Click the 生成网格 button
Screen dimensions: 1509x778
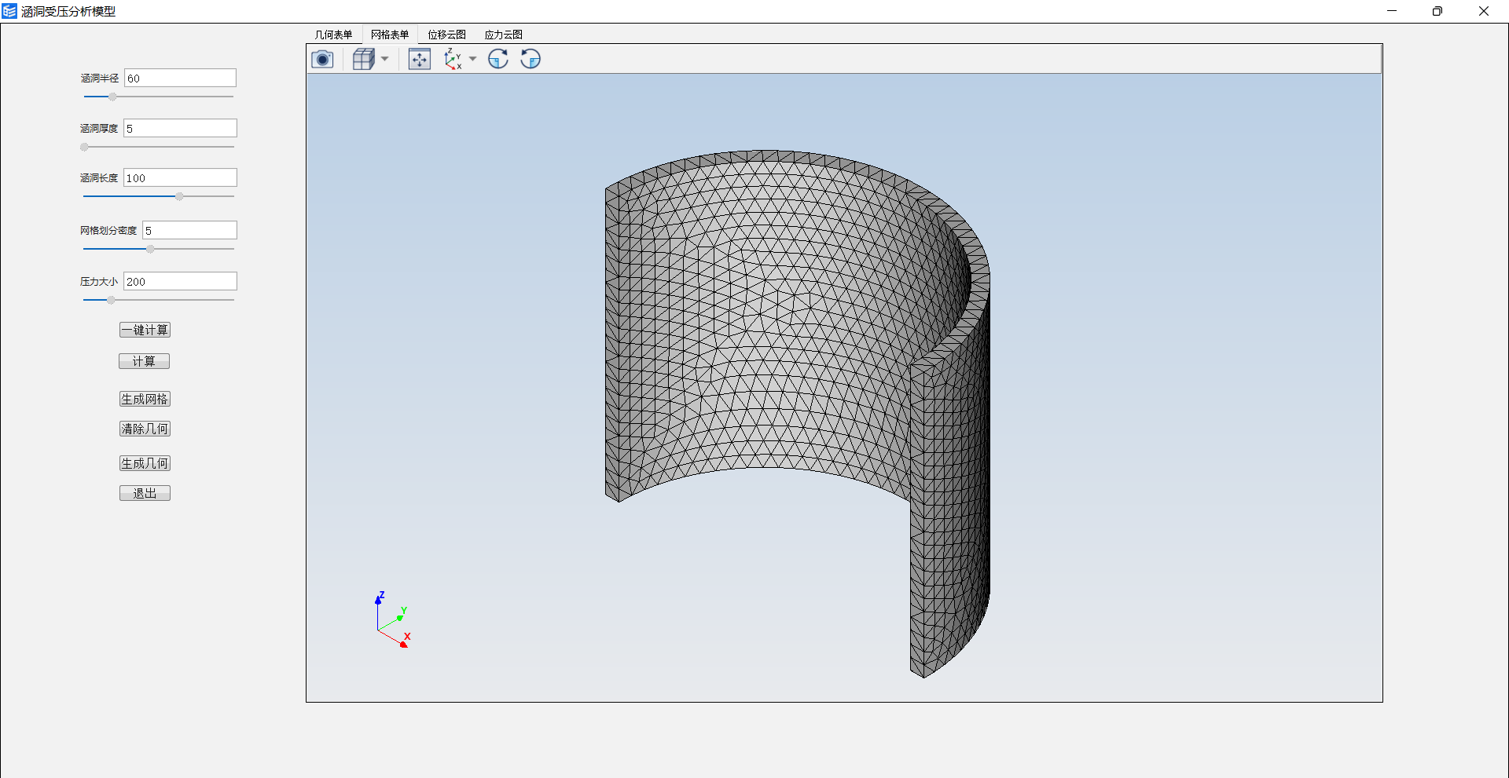[x=145, y=399]
